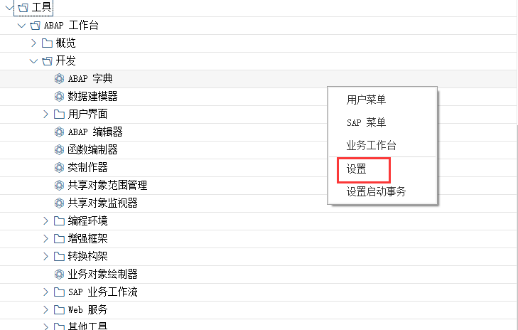
Task: Click the 数据建模器 transaction icon
Action: [x=60, y=96]
